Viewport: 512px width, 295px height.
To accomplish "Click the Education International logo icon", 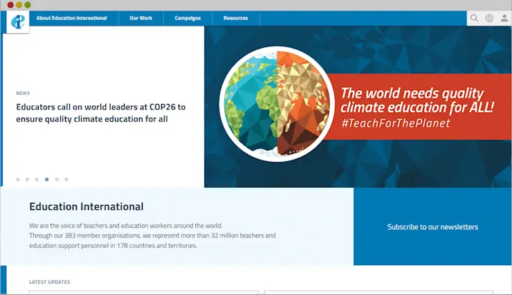I will pos(18,22).
